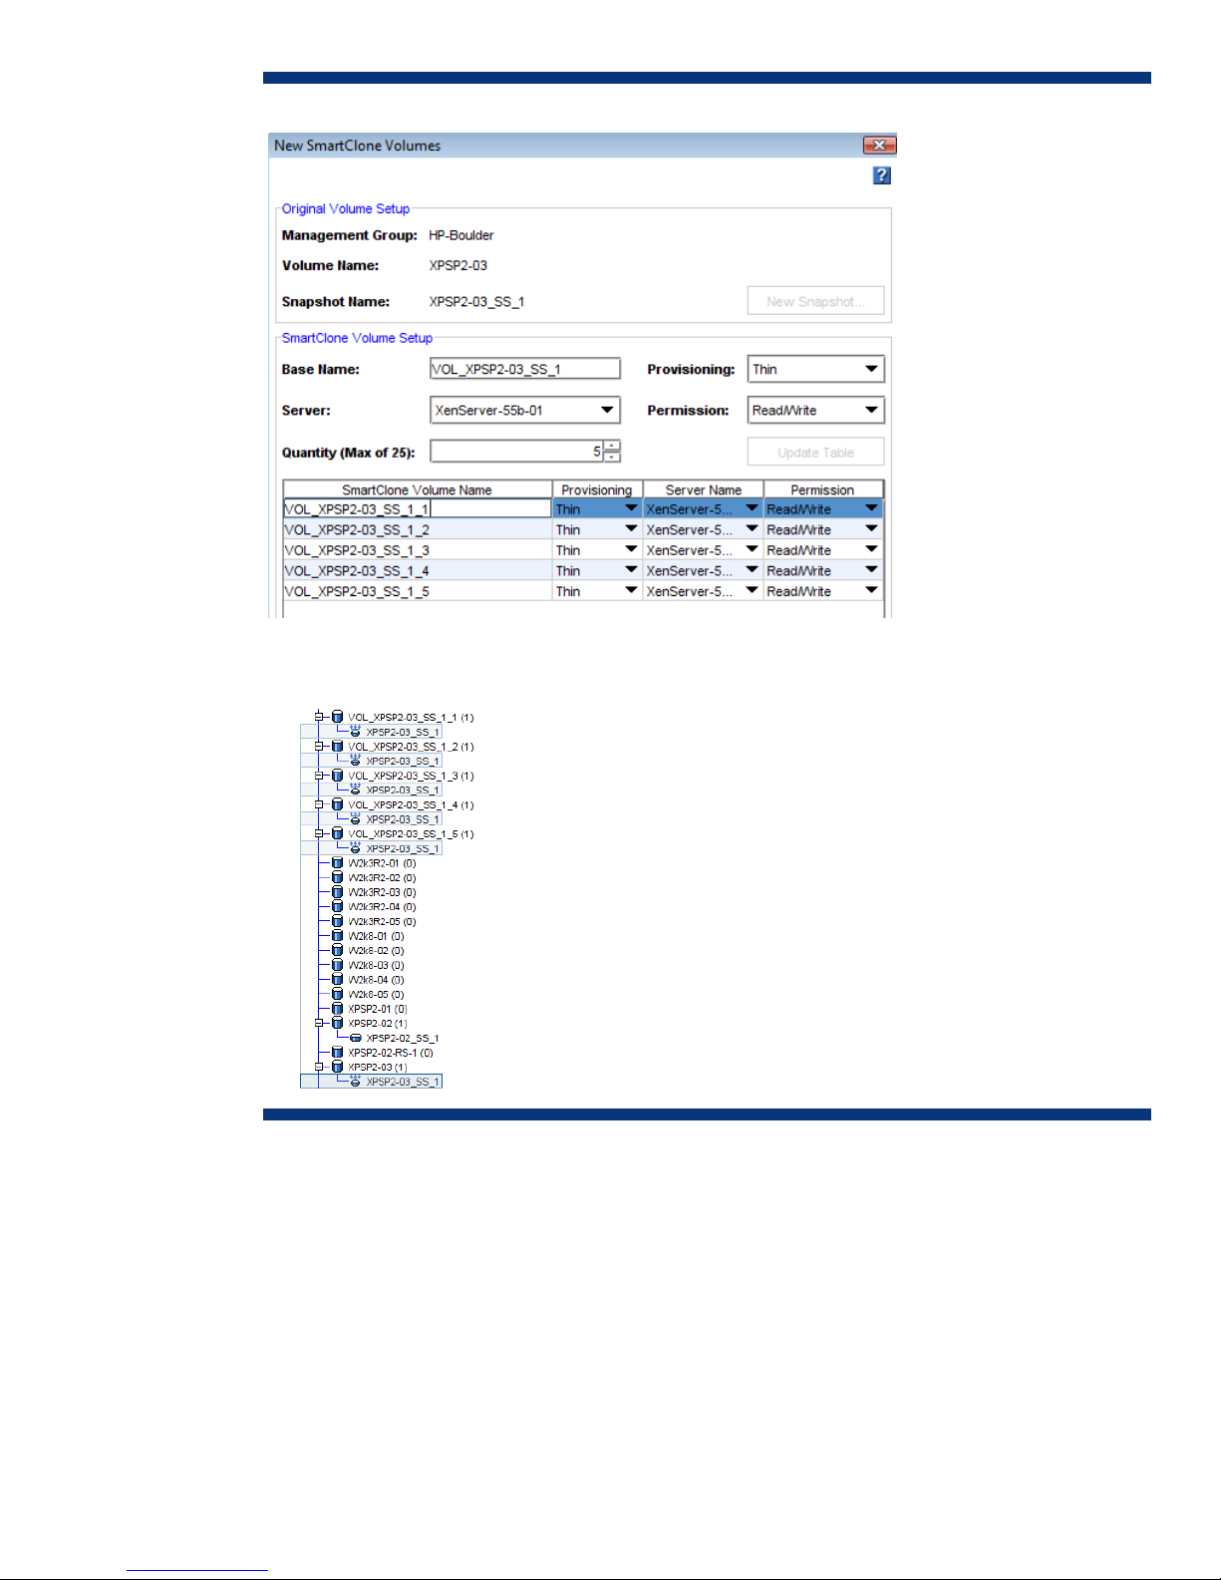Click the snapshot icon beside XPSP2-02_SS_1
This screenshot has width=1221, height=1580.
coord(356,1038)
